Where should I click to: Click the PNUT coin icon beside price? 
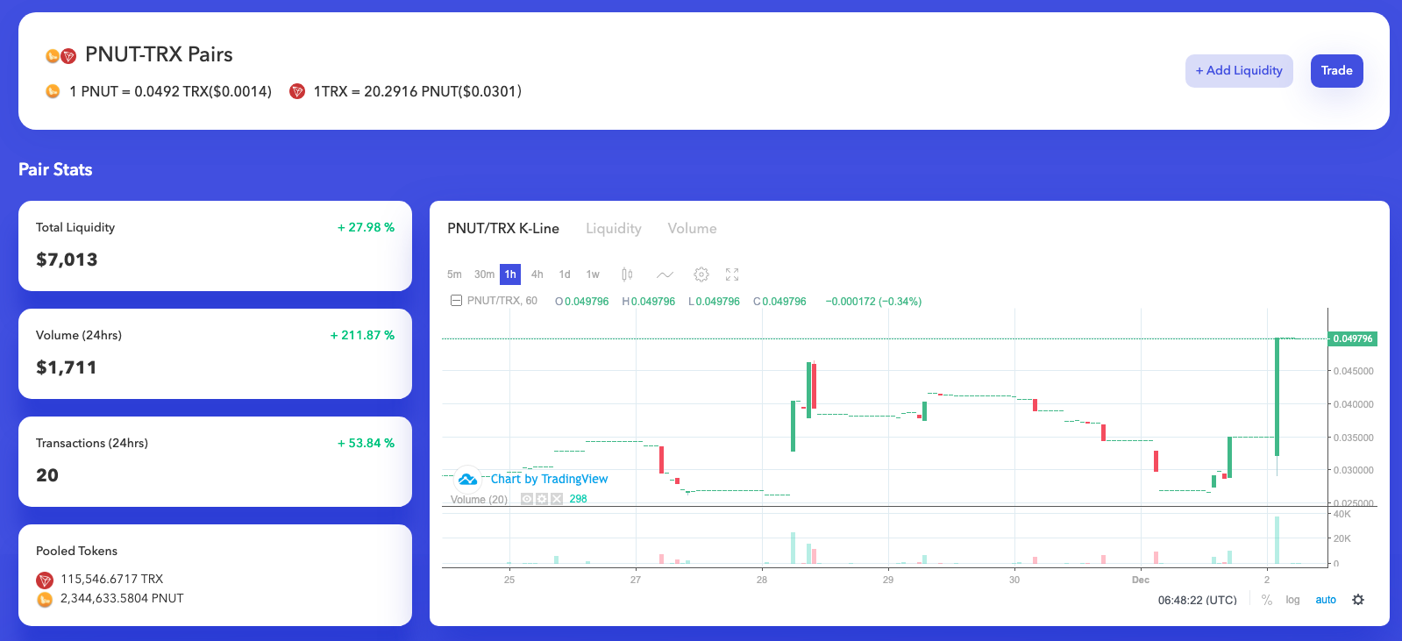coord(53,91)
